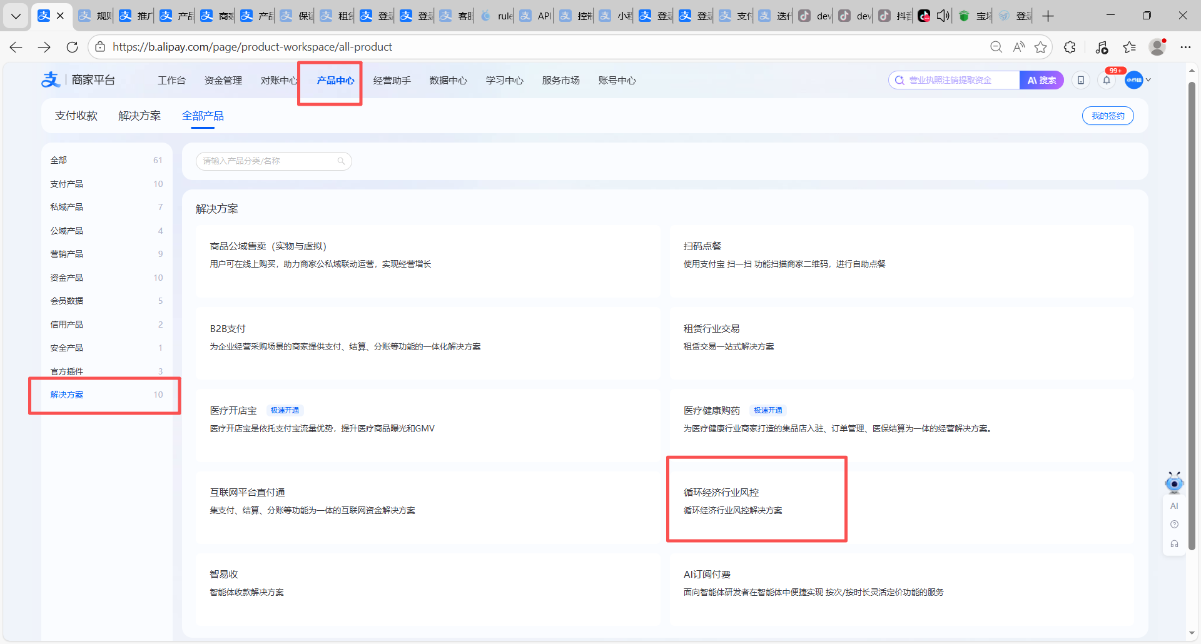Click the 我的签约 button
Screen dimensions: 1201x644
(x=1107, y=116)
